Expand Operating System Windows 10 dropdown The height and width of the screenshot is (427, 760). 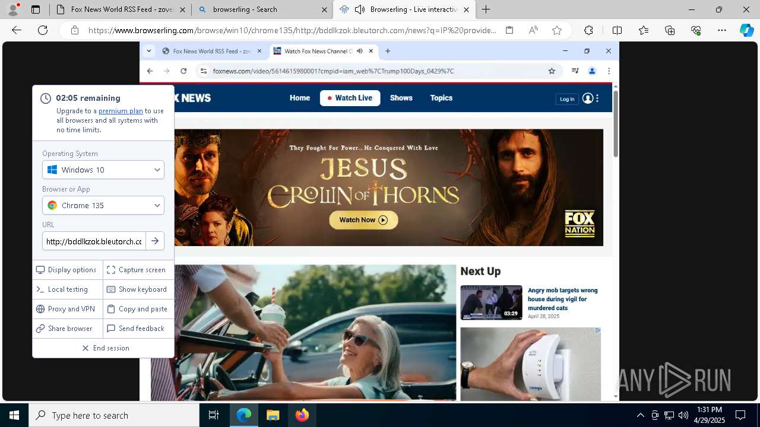(x=103, y=170)
